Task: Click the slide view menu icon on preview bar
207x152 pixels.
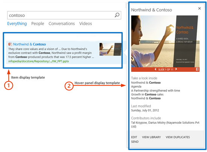Action: [197, 69]
